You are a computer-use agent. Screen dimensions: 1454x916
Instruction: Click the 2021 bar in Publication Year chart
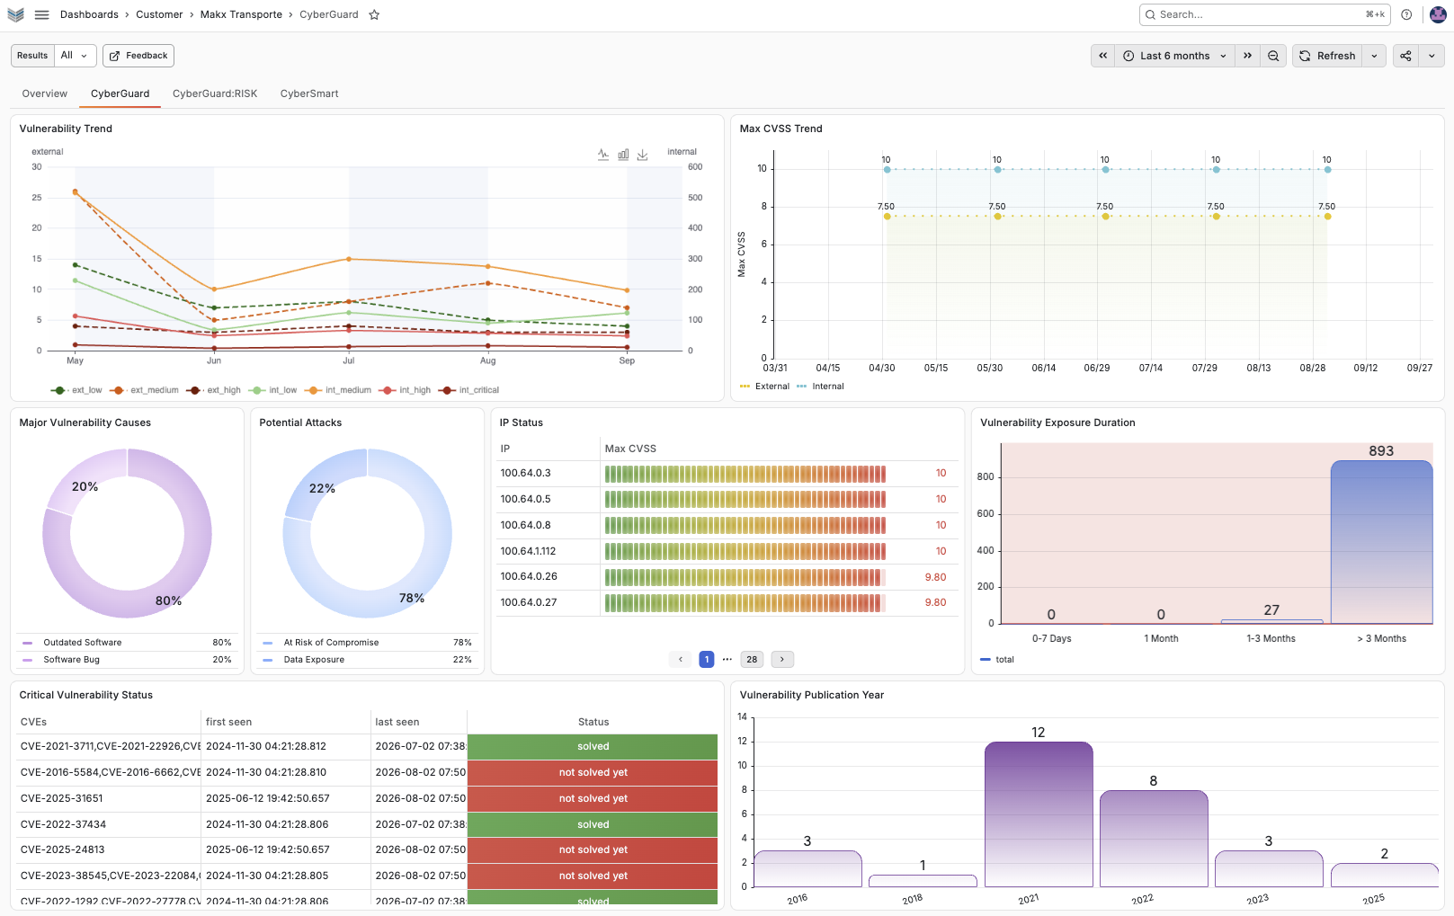pyautogui.click(x=1039, y=814)
